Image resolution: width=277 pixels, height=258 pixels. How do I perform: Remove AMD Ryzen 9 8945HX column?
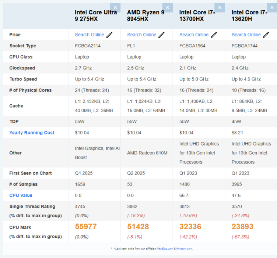coord(168,8)
